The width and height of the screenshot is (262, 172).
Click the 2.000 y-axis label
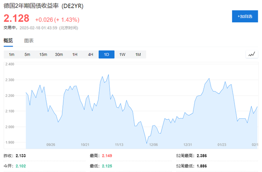(x=10, y=127)
